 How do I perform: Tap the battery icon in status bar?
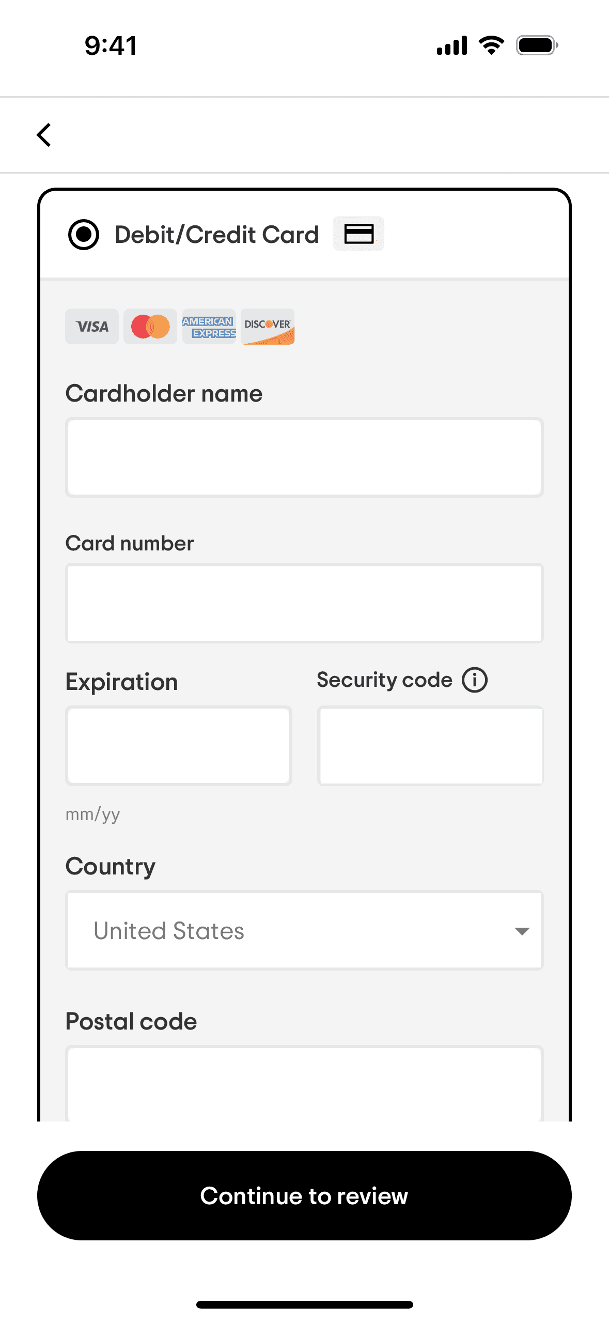[537, 45]
